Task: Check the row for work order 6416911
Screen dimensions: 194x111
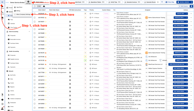Action: (x=34, y=76)
